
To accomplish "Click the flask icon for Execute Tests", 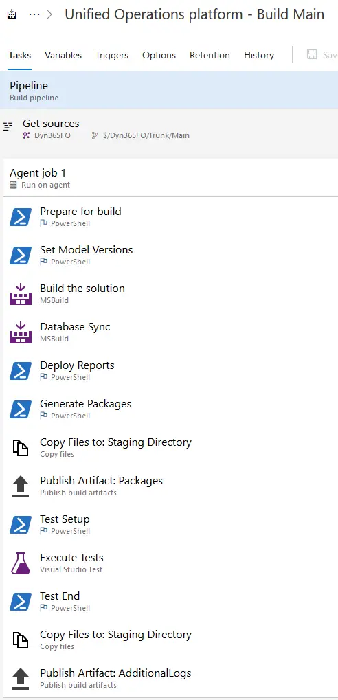I will [21, 563].
